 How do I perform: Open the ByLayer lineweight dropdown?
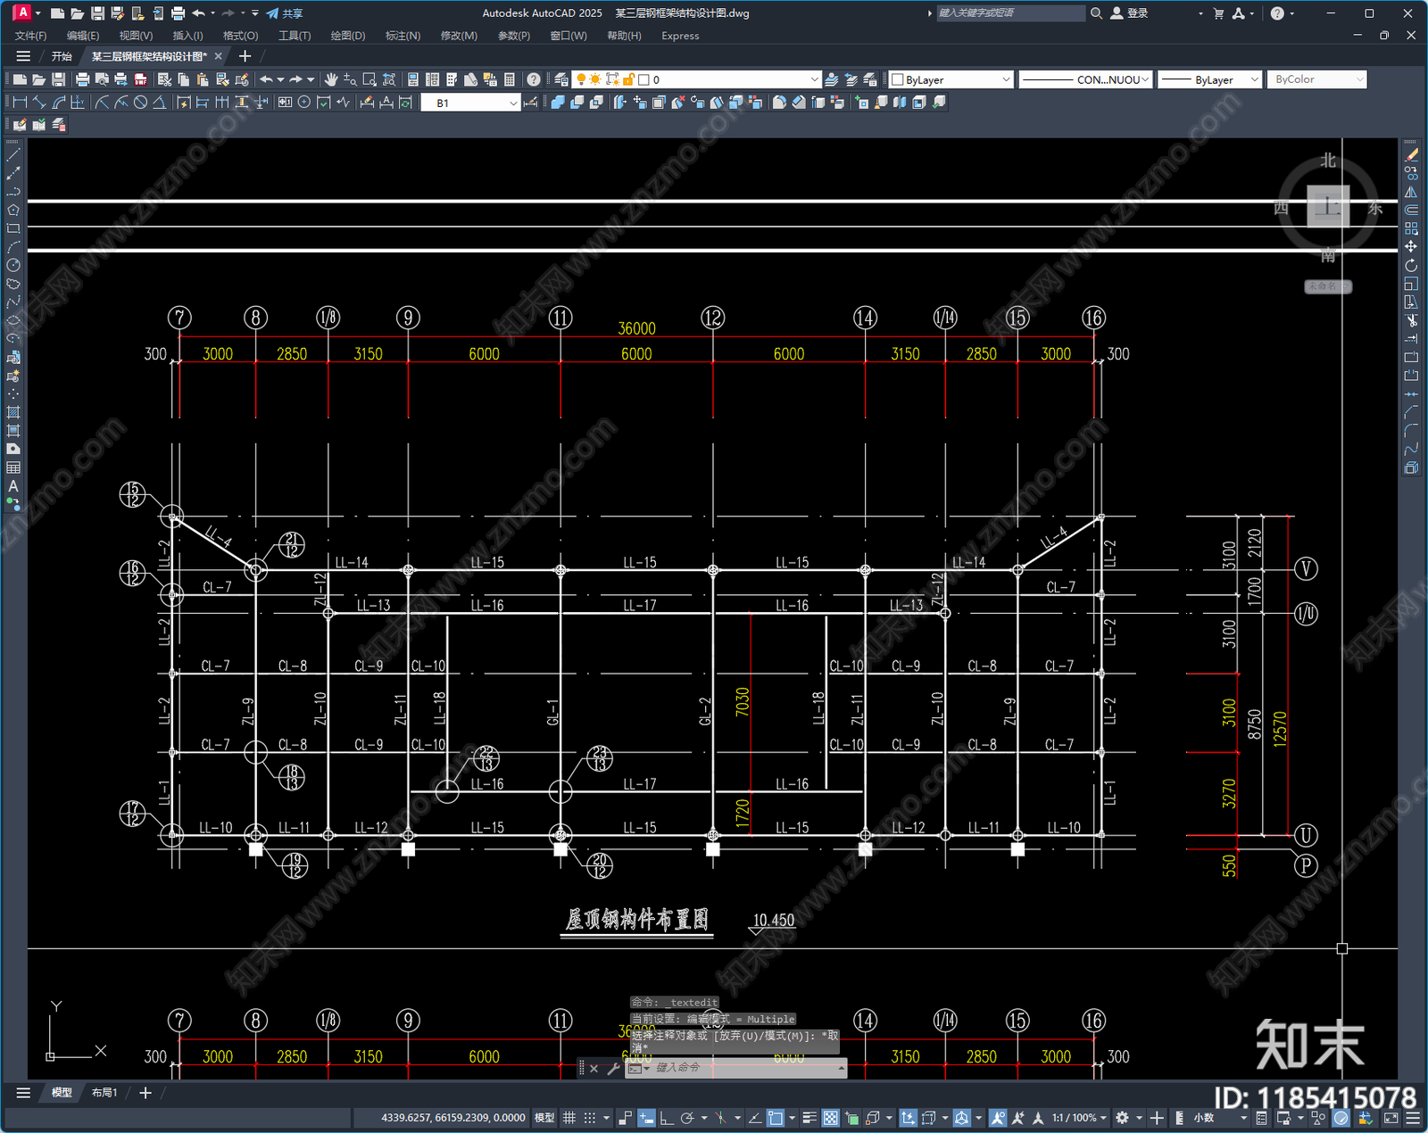(1209, 79)
